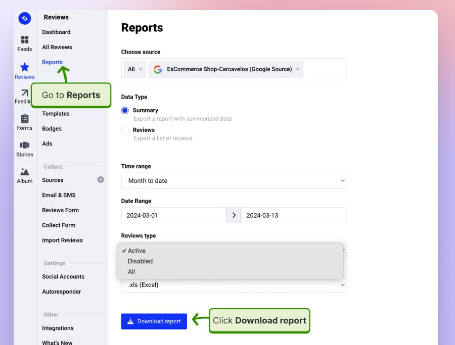455x345 pixels.
Task: Go to All Reviews
Action: pyautogui.click(x=57, y=47)
